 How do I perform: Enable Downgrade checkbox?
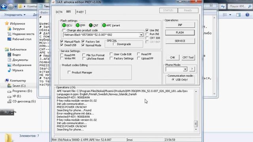coord(114,44)
